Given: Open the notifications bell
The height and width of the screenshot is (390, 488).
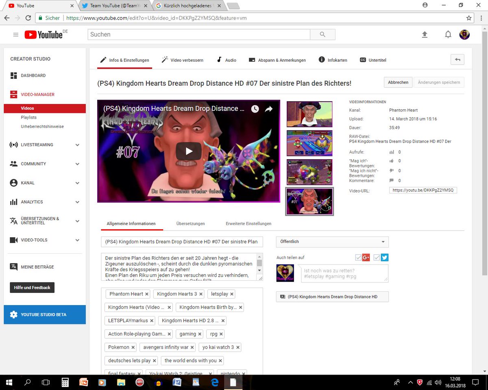Looking at the screenshot, I should [x=448, y=35].
